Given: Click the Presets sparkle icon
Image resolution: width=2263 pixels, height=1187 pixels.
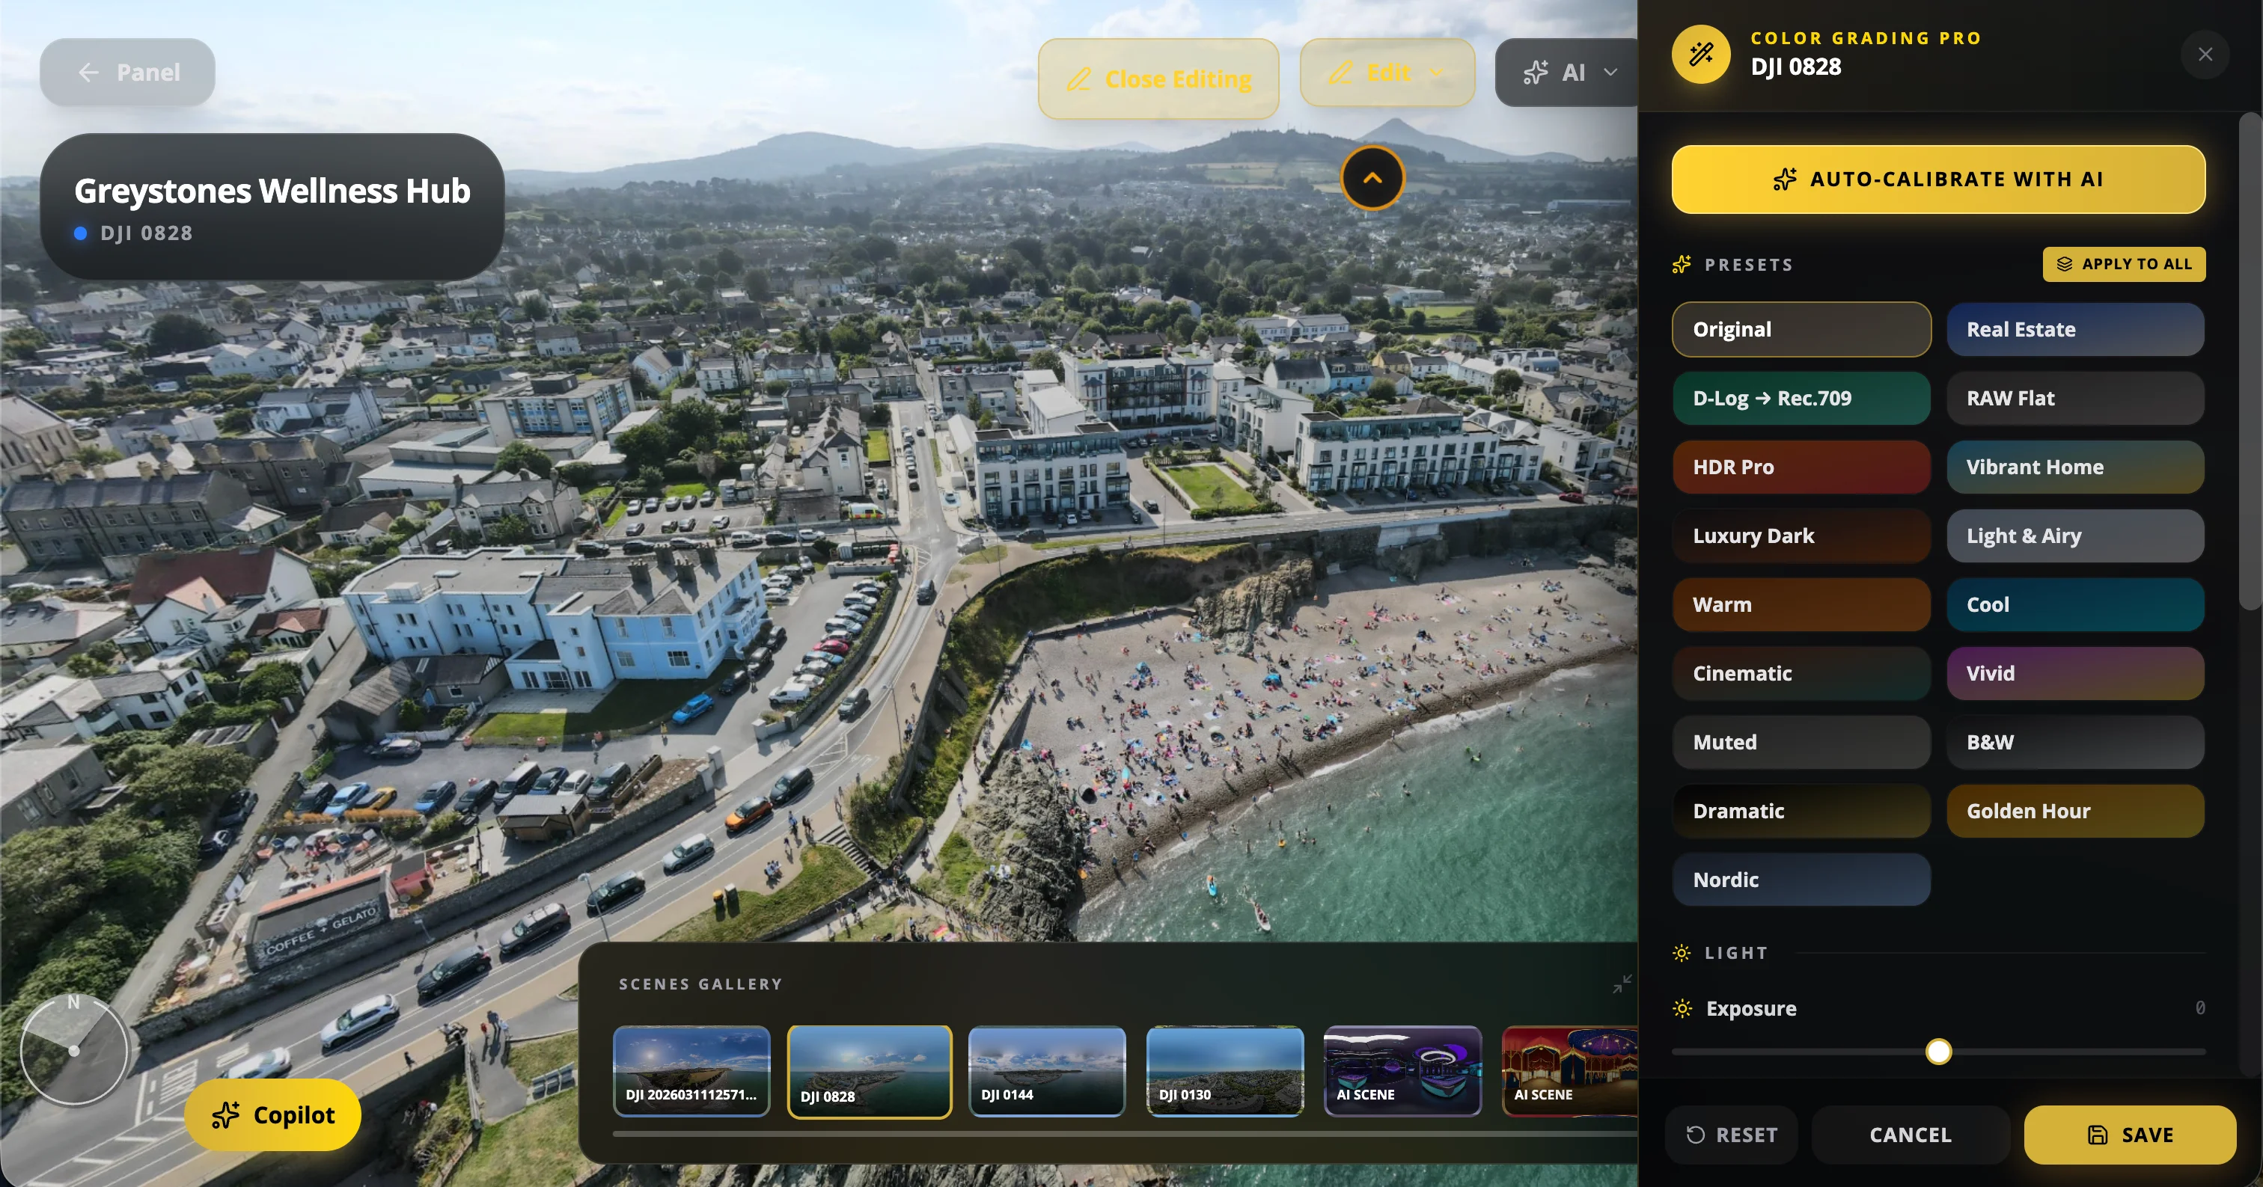Looking at the screenshot, I should 1682,264.
